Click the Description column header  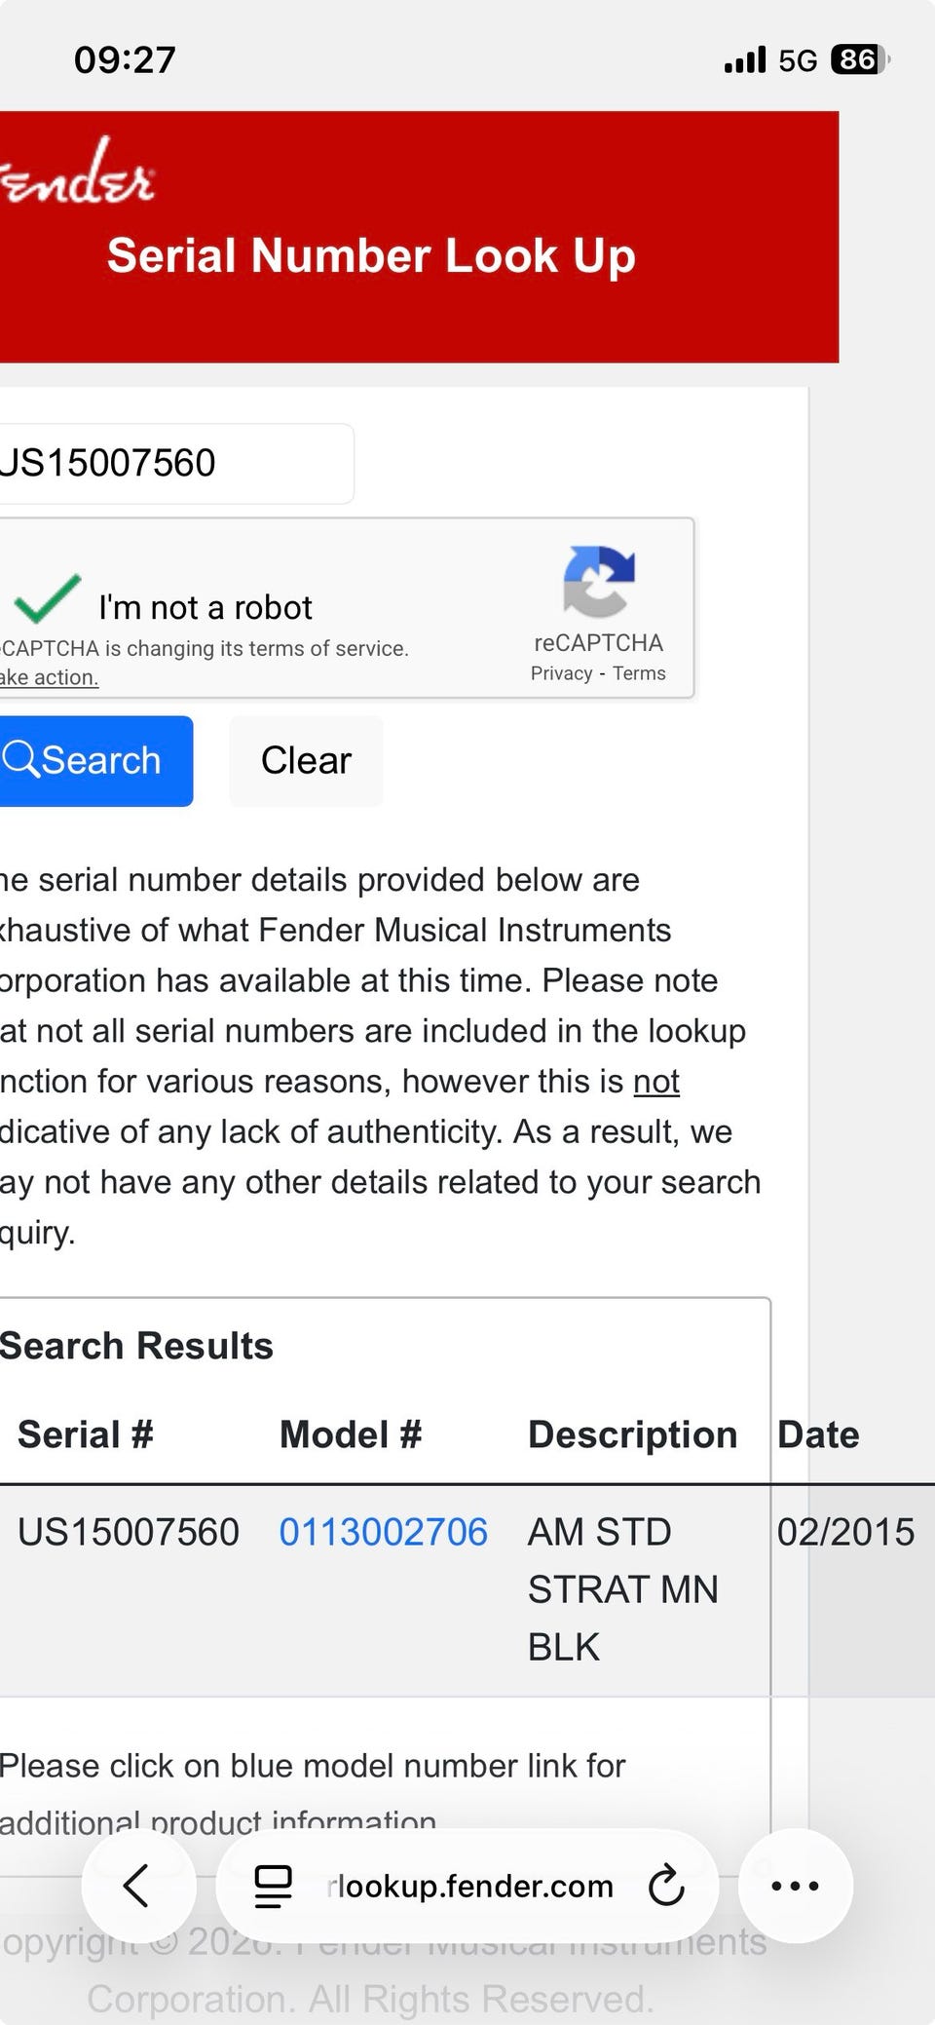pos(632,1434)
